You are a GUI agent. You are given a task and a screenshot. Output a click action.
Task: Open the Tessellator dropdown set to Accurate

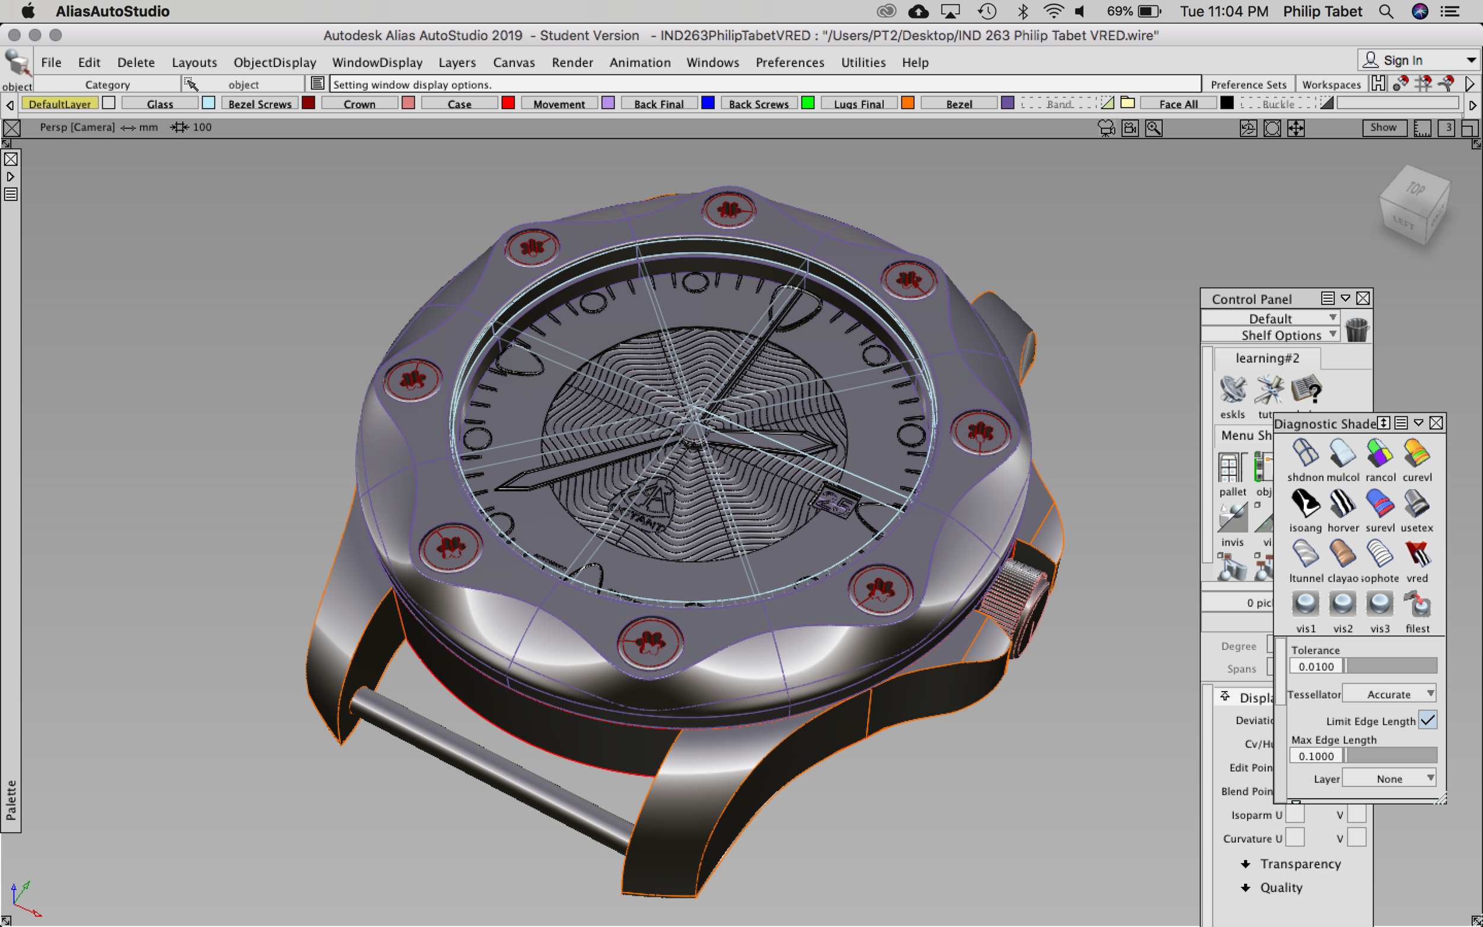(1389, 693)
